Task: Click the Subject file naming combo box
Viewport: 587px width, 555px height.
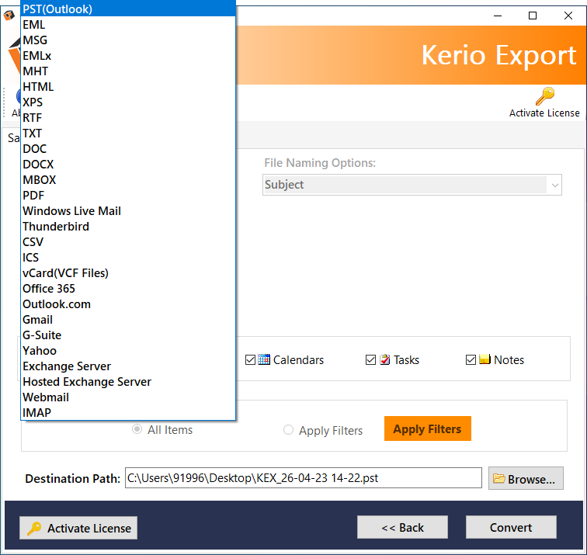Action: [412, 185]
